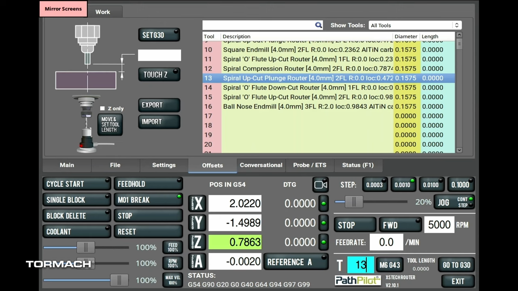Adjust the jog override slider handle
518x291 pixels.
click(x=353, y=202)
